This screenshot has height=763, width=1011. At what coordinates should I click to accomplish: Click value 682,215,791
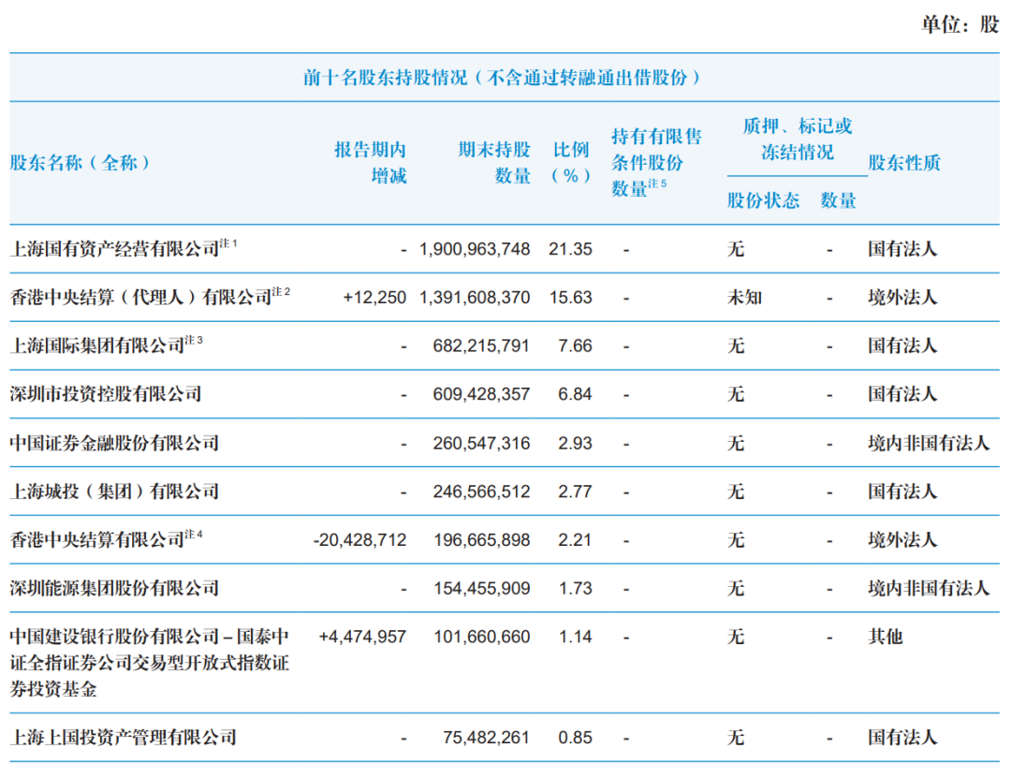pyautogui.click(x=481, y=345)
